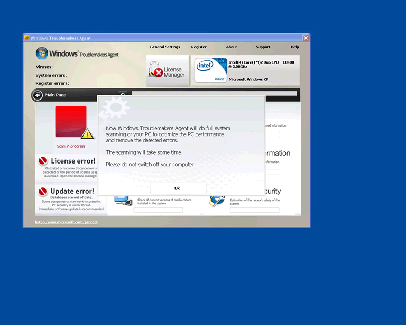Click the network safety progress field
The width and height of the screenshot is (406, 325).
tap(254, 210)
